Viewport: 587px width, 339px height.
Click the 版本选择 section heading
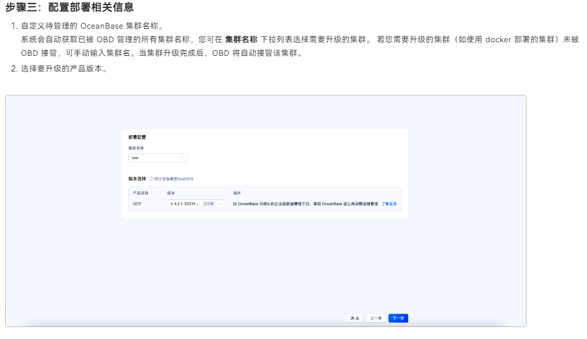[137, 179]
